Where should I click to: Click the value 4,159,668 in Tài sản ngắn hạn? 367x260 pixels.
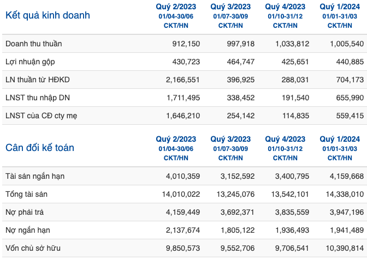pos(347,176)
